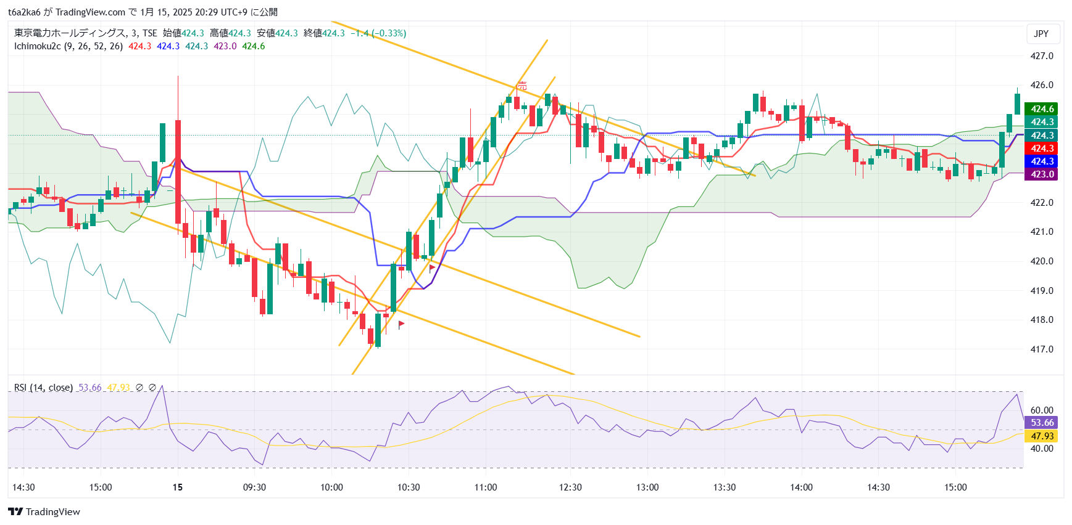Viewport: 1072px width, 525px height.
Task: Click second ∅ symbol in RSI legend
Action: click(x=152, y=388)
